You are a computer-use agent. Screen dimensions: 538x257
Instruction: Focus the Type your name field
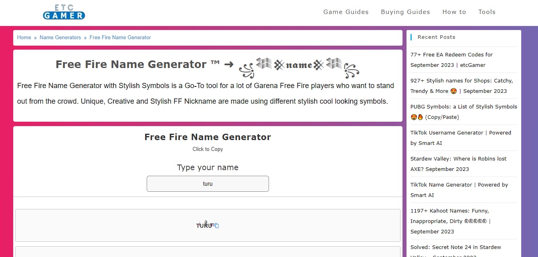point(208,184)
